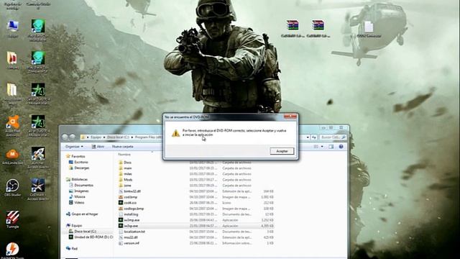Go forward in the Explorer window

click(x=73, y=137)
